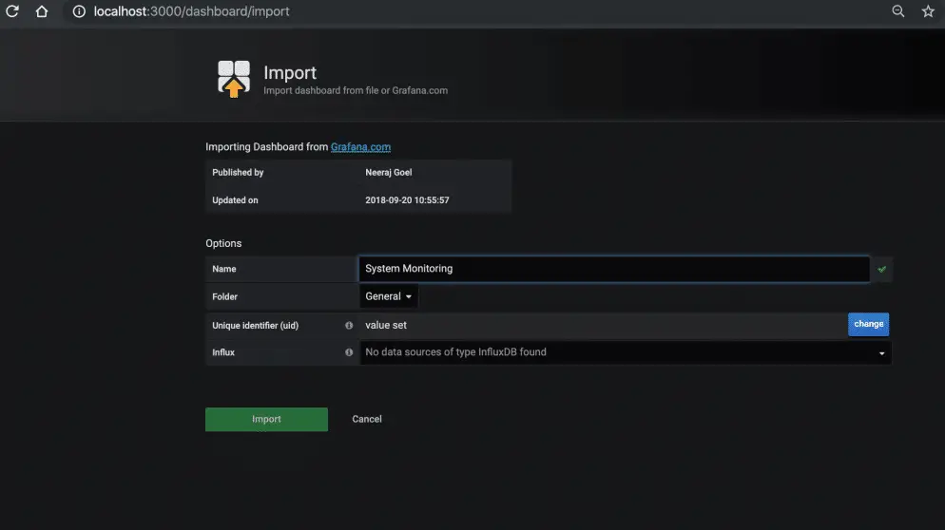Show info tooltip icon next to Influx
The image size is (945, 530).
[x=349, y=352]
